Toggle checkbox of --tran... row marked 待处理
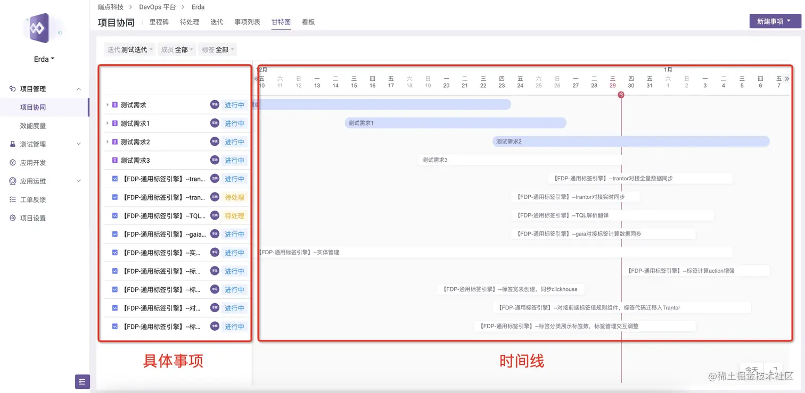This screenshot has width=805, height=393. click(x=115, y=197)
